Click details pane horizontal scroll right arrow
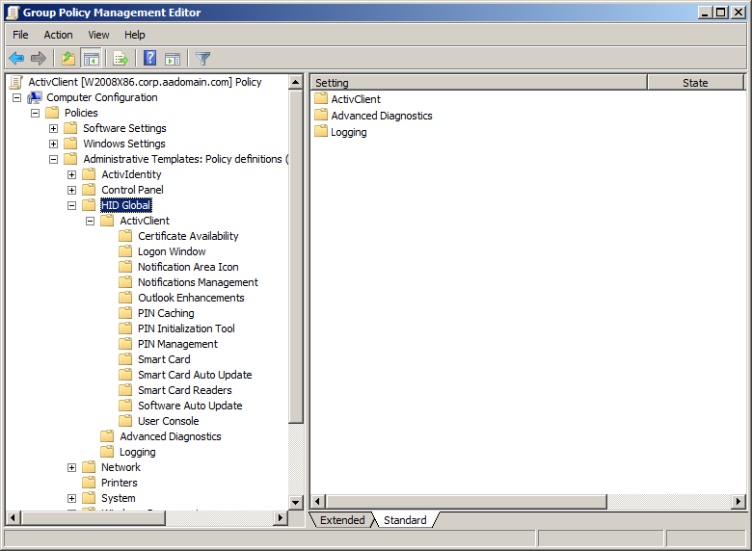The height and width of the screenshot is (551, 752). click(739, 502)
